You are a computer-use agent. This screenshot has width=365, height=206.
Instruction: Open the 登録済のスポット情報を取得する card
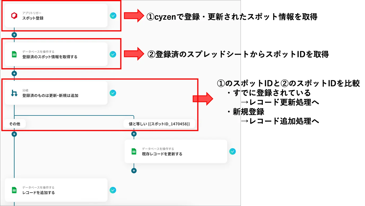[x=56, y=54]
